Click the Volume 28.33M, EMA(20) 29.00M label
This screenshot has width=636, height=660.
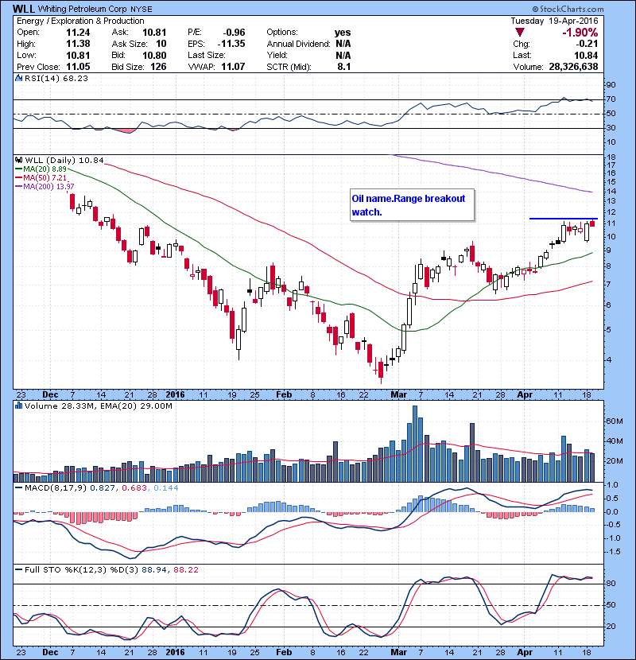(x=98, y=406)
